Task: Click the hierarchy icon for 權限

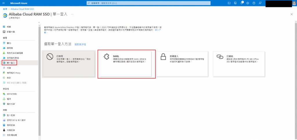Action: click(x=4, y=99)
